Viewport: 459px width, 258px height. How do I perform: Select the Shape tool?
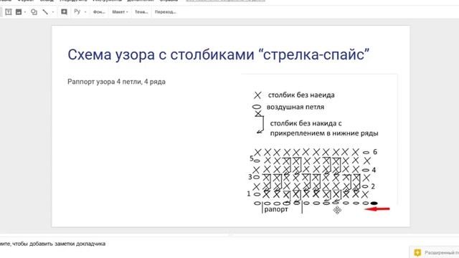tap(34, 12)
